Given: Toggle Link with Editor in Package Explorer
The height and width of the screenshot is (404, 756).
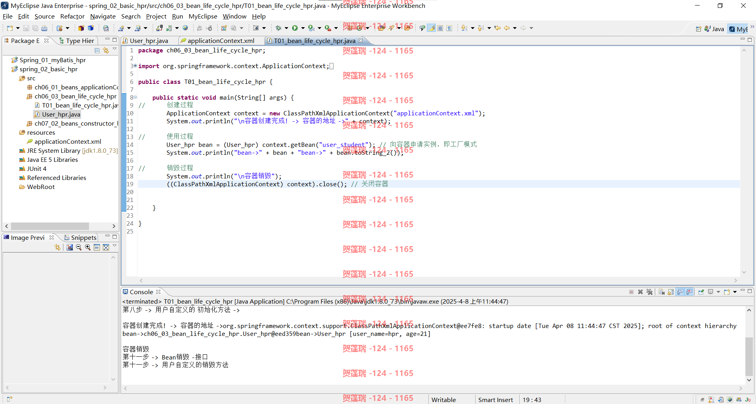Looking at the screenshot, I should [x=106, y=50].
